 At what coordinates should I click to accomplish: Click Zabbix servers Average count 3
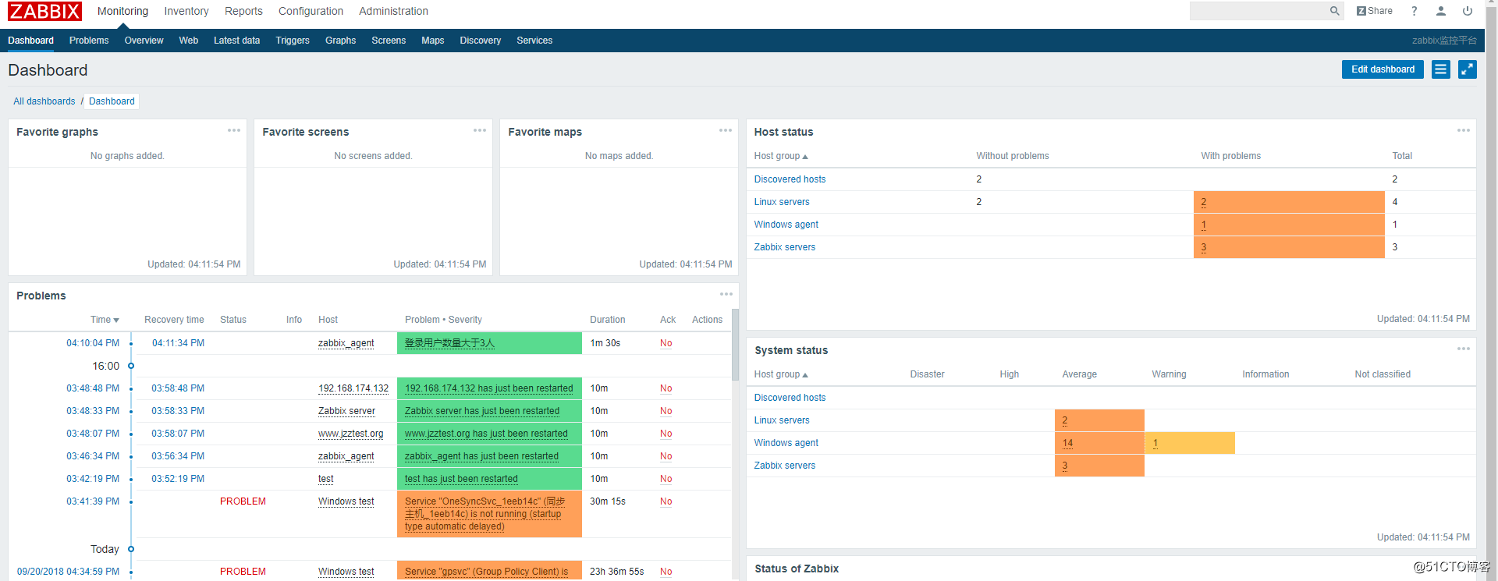coord(1065,466)
